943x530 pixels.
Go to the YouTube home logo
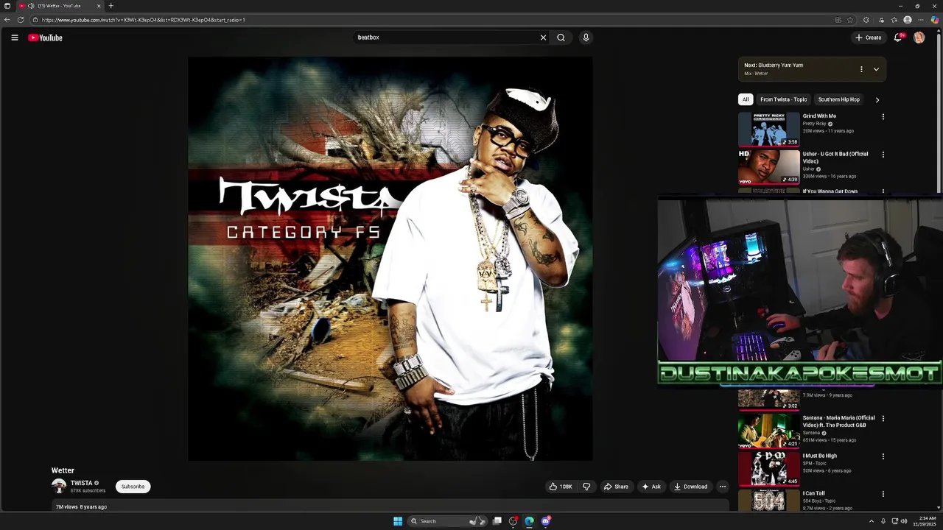(46, 38)
